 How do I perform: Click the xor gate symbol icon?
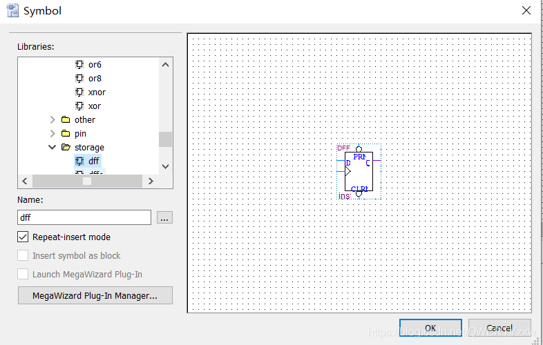click(79, 106)
